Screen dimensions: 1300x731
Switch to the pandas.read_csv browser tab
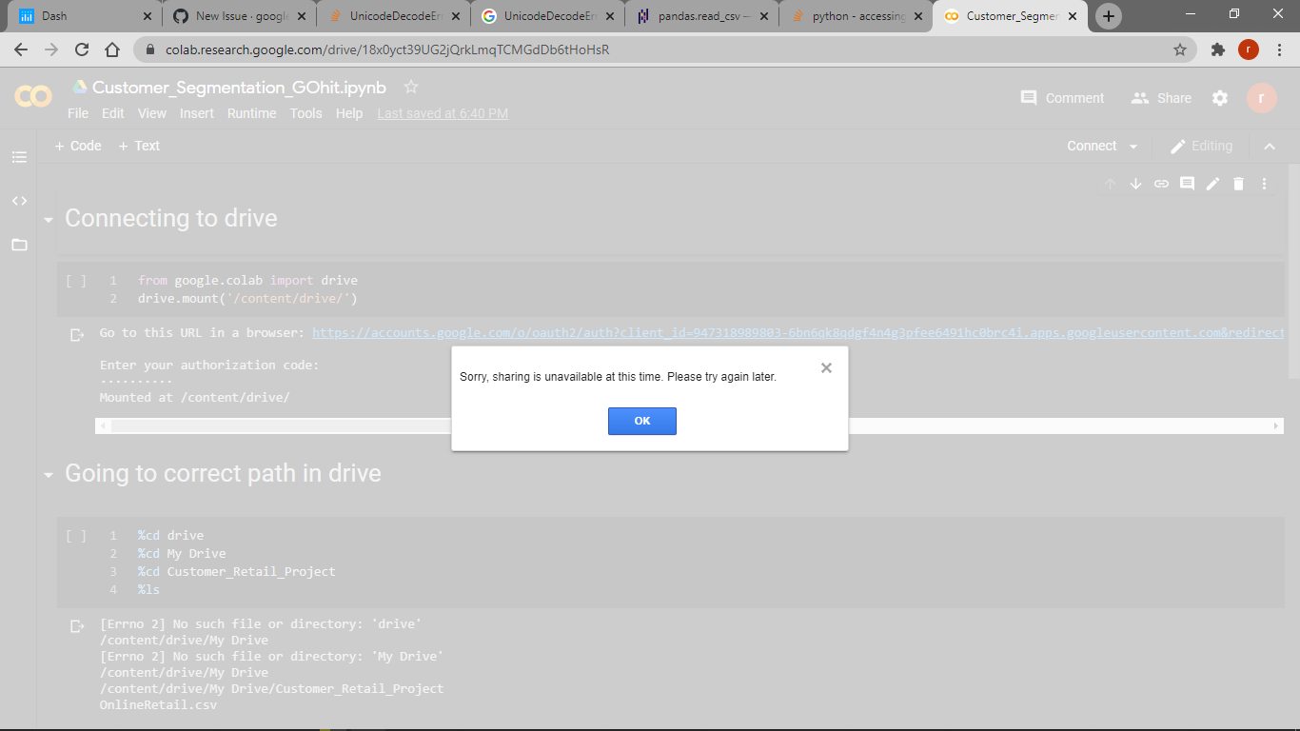(701, 15)
